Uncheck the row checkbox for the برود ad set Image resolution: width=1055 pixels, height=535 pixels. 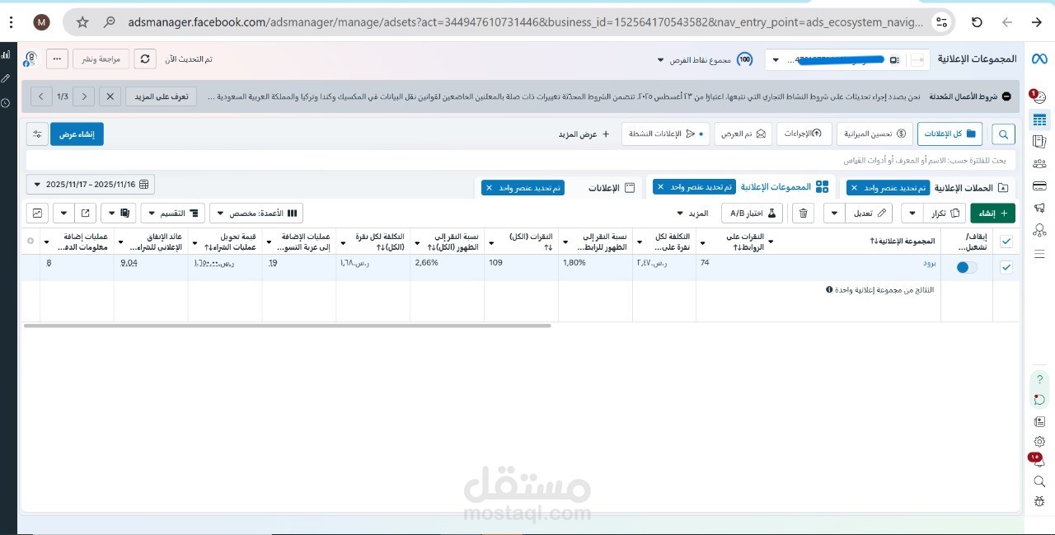(1006, 266)
